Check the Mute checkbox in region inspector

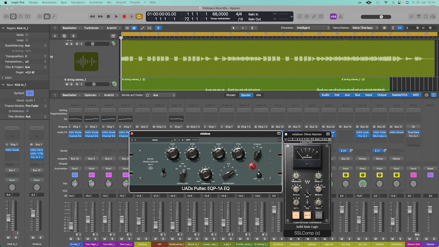pyautogui.click(x=27, y=35)
